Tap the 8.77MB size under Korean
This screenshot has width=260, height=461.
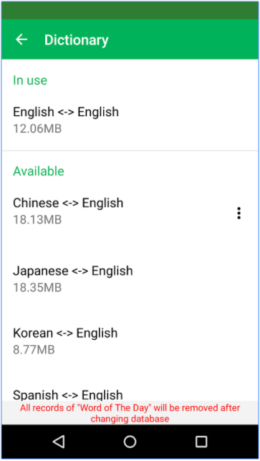[x=34, y=350]
